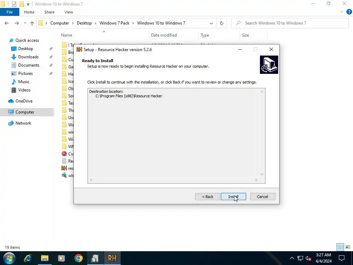Viewport: 353px width, 265px height.
Task: Click the Install button in setup
Action: pyautogui.click(x=233, y=196)
